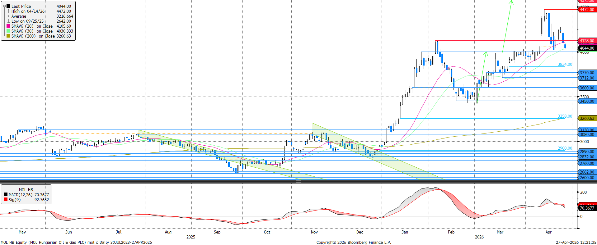Select the olive 3260.63 moving average tag
Screen dimensions: 597x245
587,118
